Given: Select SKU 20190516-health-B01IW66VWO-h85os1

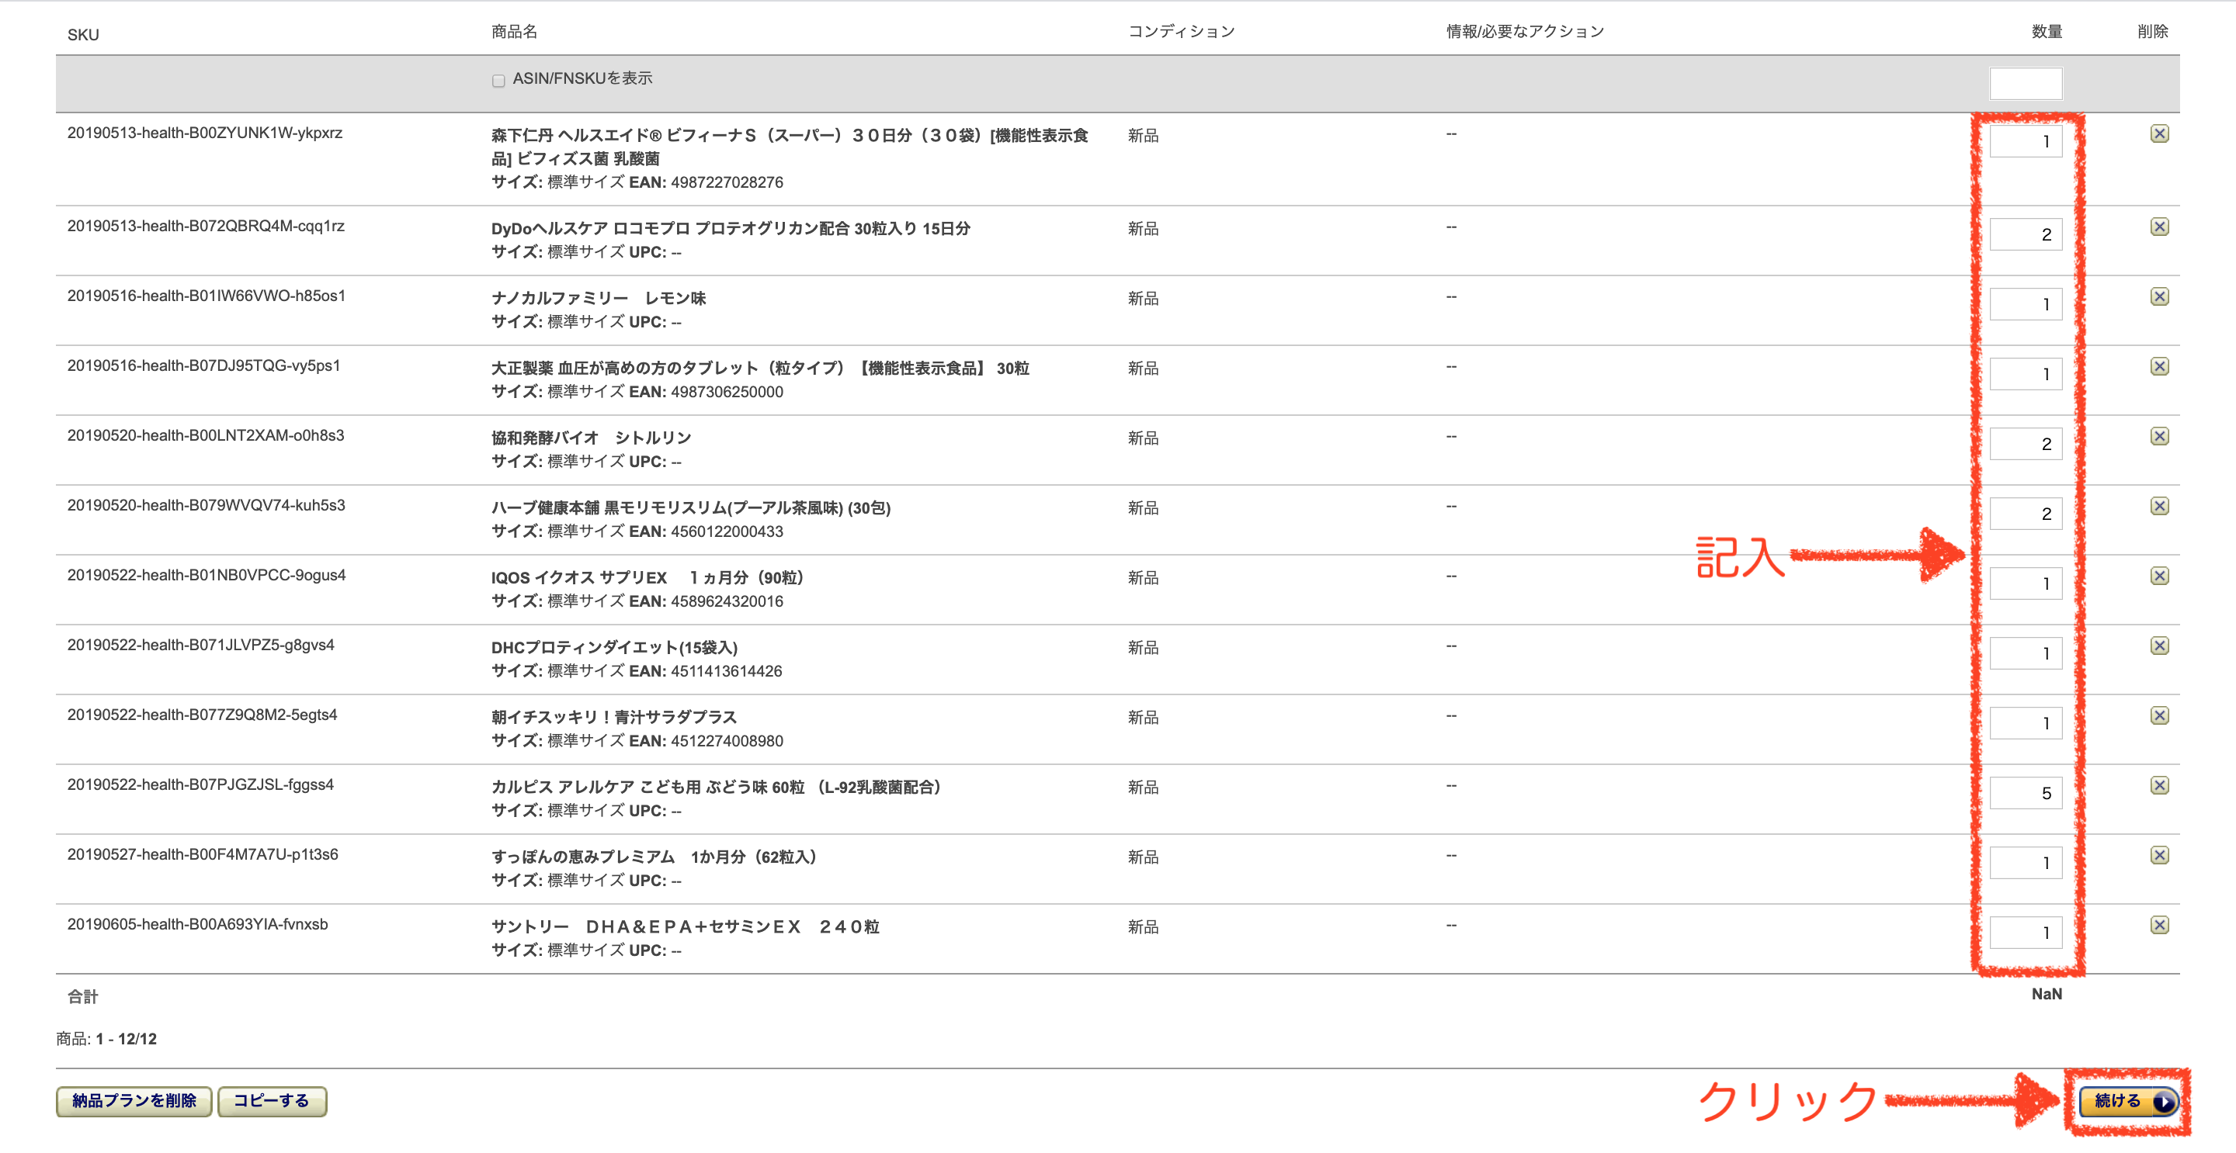Looking at the screenshot, I should point(207,296).
